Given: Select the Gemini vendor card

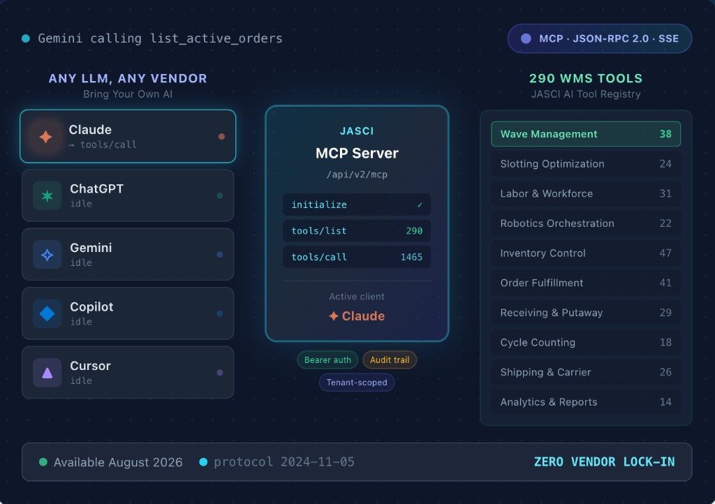Looking at the screenshot, I should (128, 254).
